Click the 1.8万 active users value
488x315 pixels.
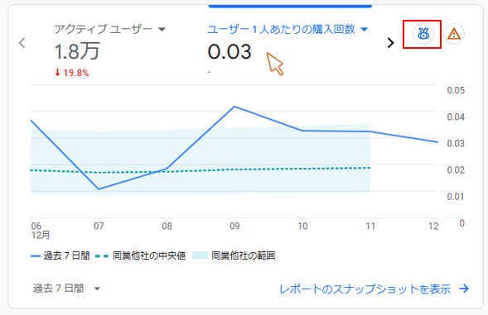point(77,51)
